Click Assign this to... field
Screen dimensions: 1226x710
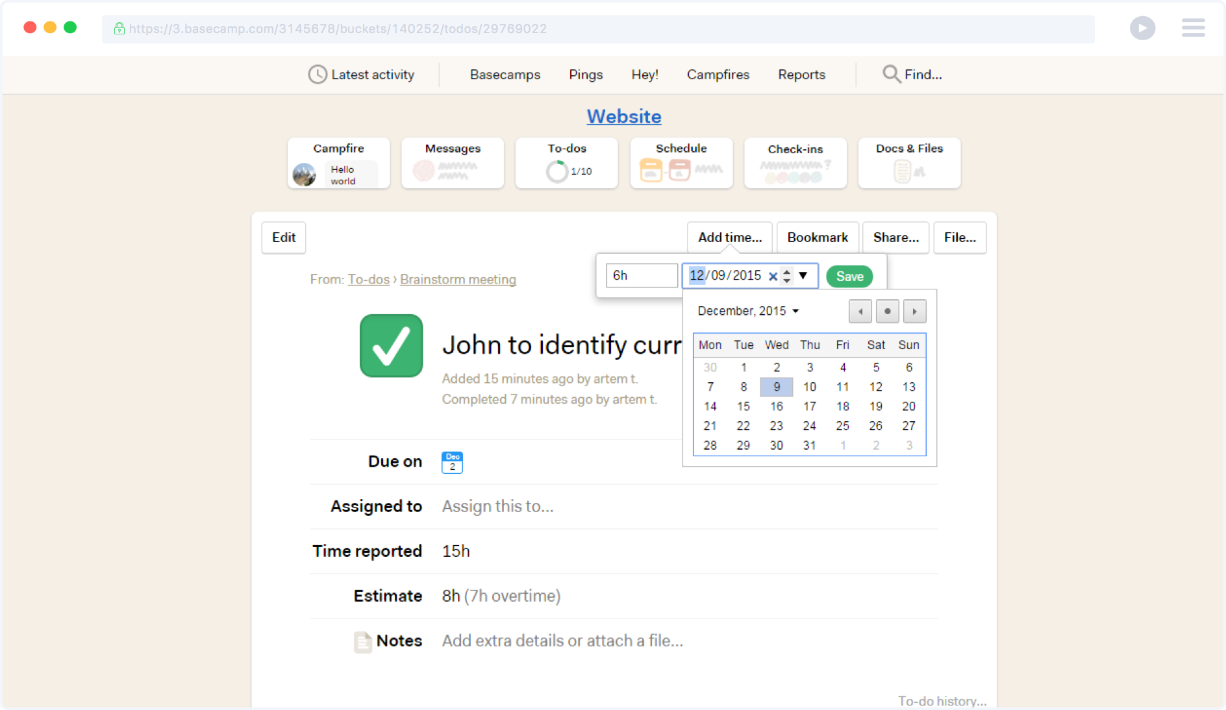coord(498,506)
